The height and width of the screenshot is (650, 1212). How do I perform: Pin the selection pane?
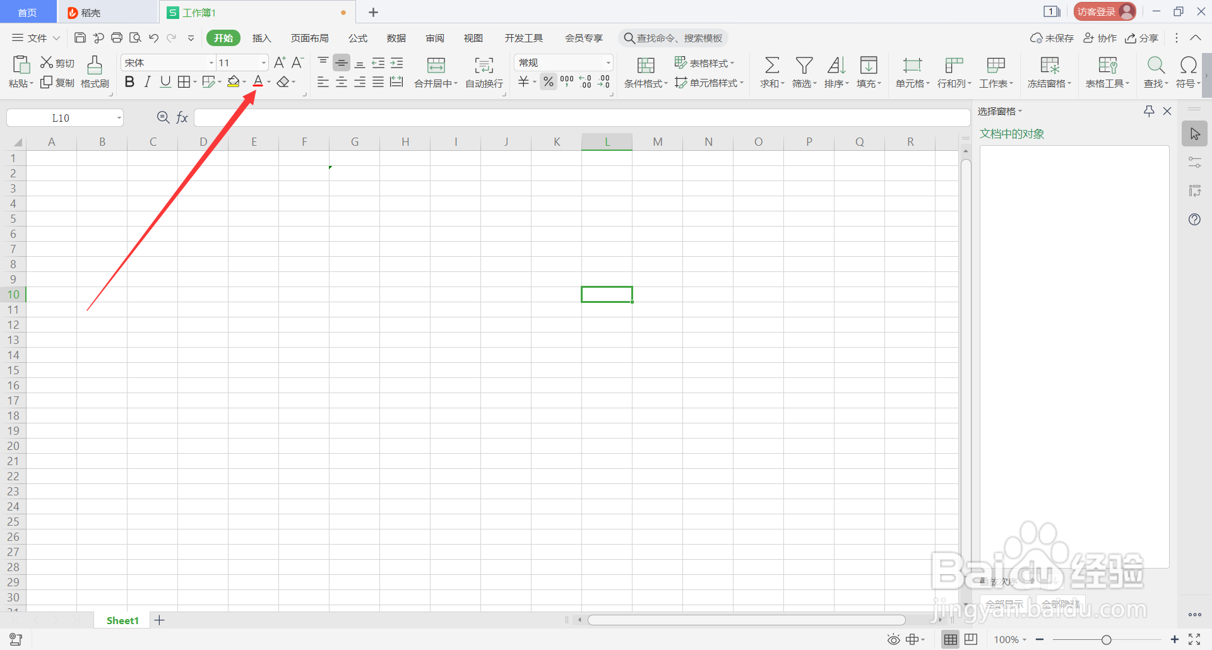(x=1149, y=111)
